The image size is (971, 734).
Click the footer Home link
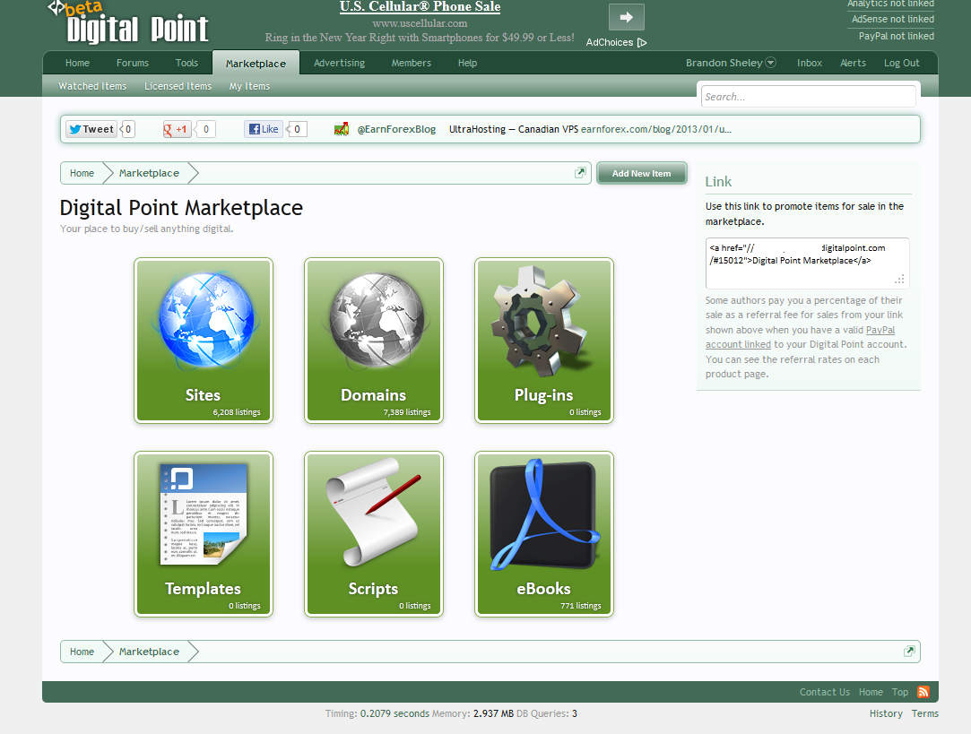871,692
